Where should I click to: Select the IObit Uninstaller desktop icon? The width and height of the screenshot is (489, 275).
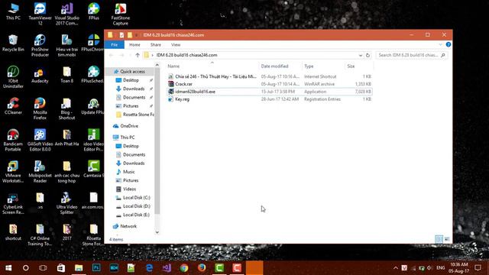click(13, 77)
